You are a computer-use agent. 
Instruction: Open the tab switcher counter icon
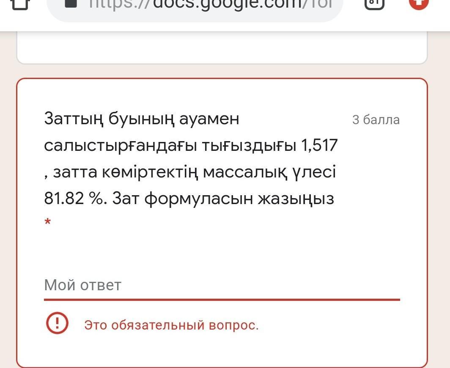coord(374,3)
